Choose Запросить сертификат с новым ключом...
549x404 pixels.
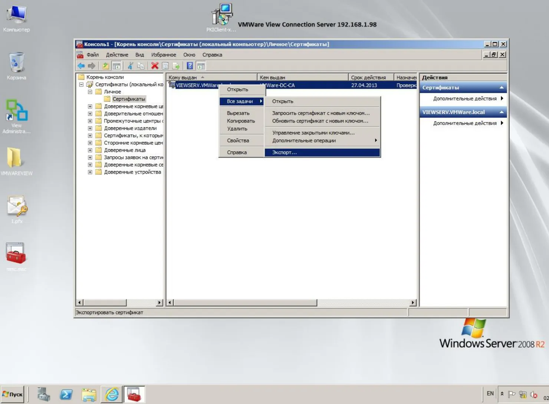point(322,113)
